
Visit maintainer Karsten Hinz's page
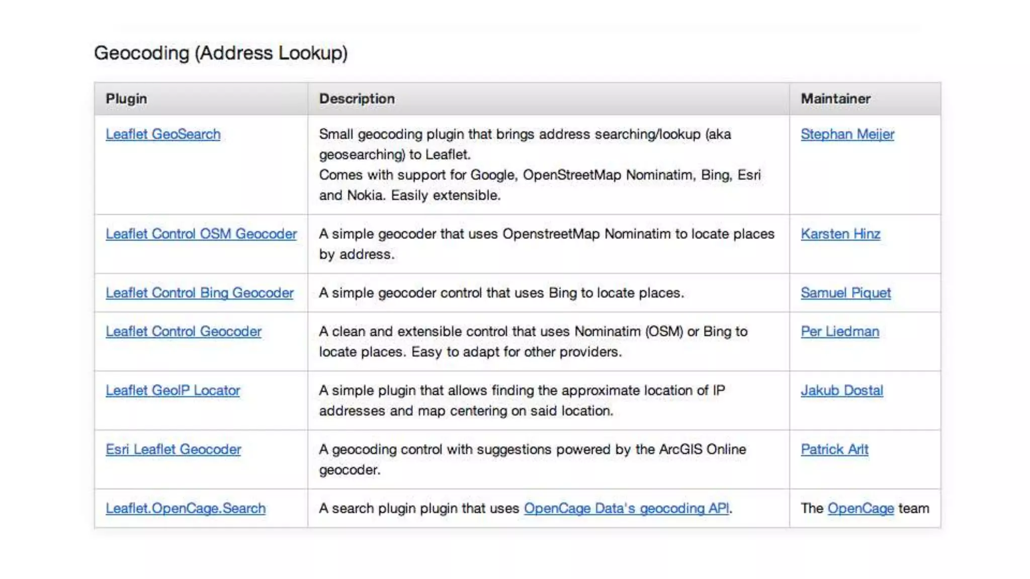(x=840, y=234)
